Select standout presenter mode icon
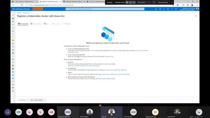Image resolution: width=210 pixels, height=118 pixels. pyautogui.click(x=131, y=2)
